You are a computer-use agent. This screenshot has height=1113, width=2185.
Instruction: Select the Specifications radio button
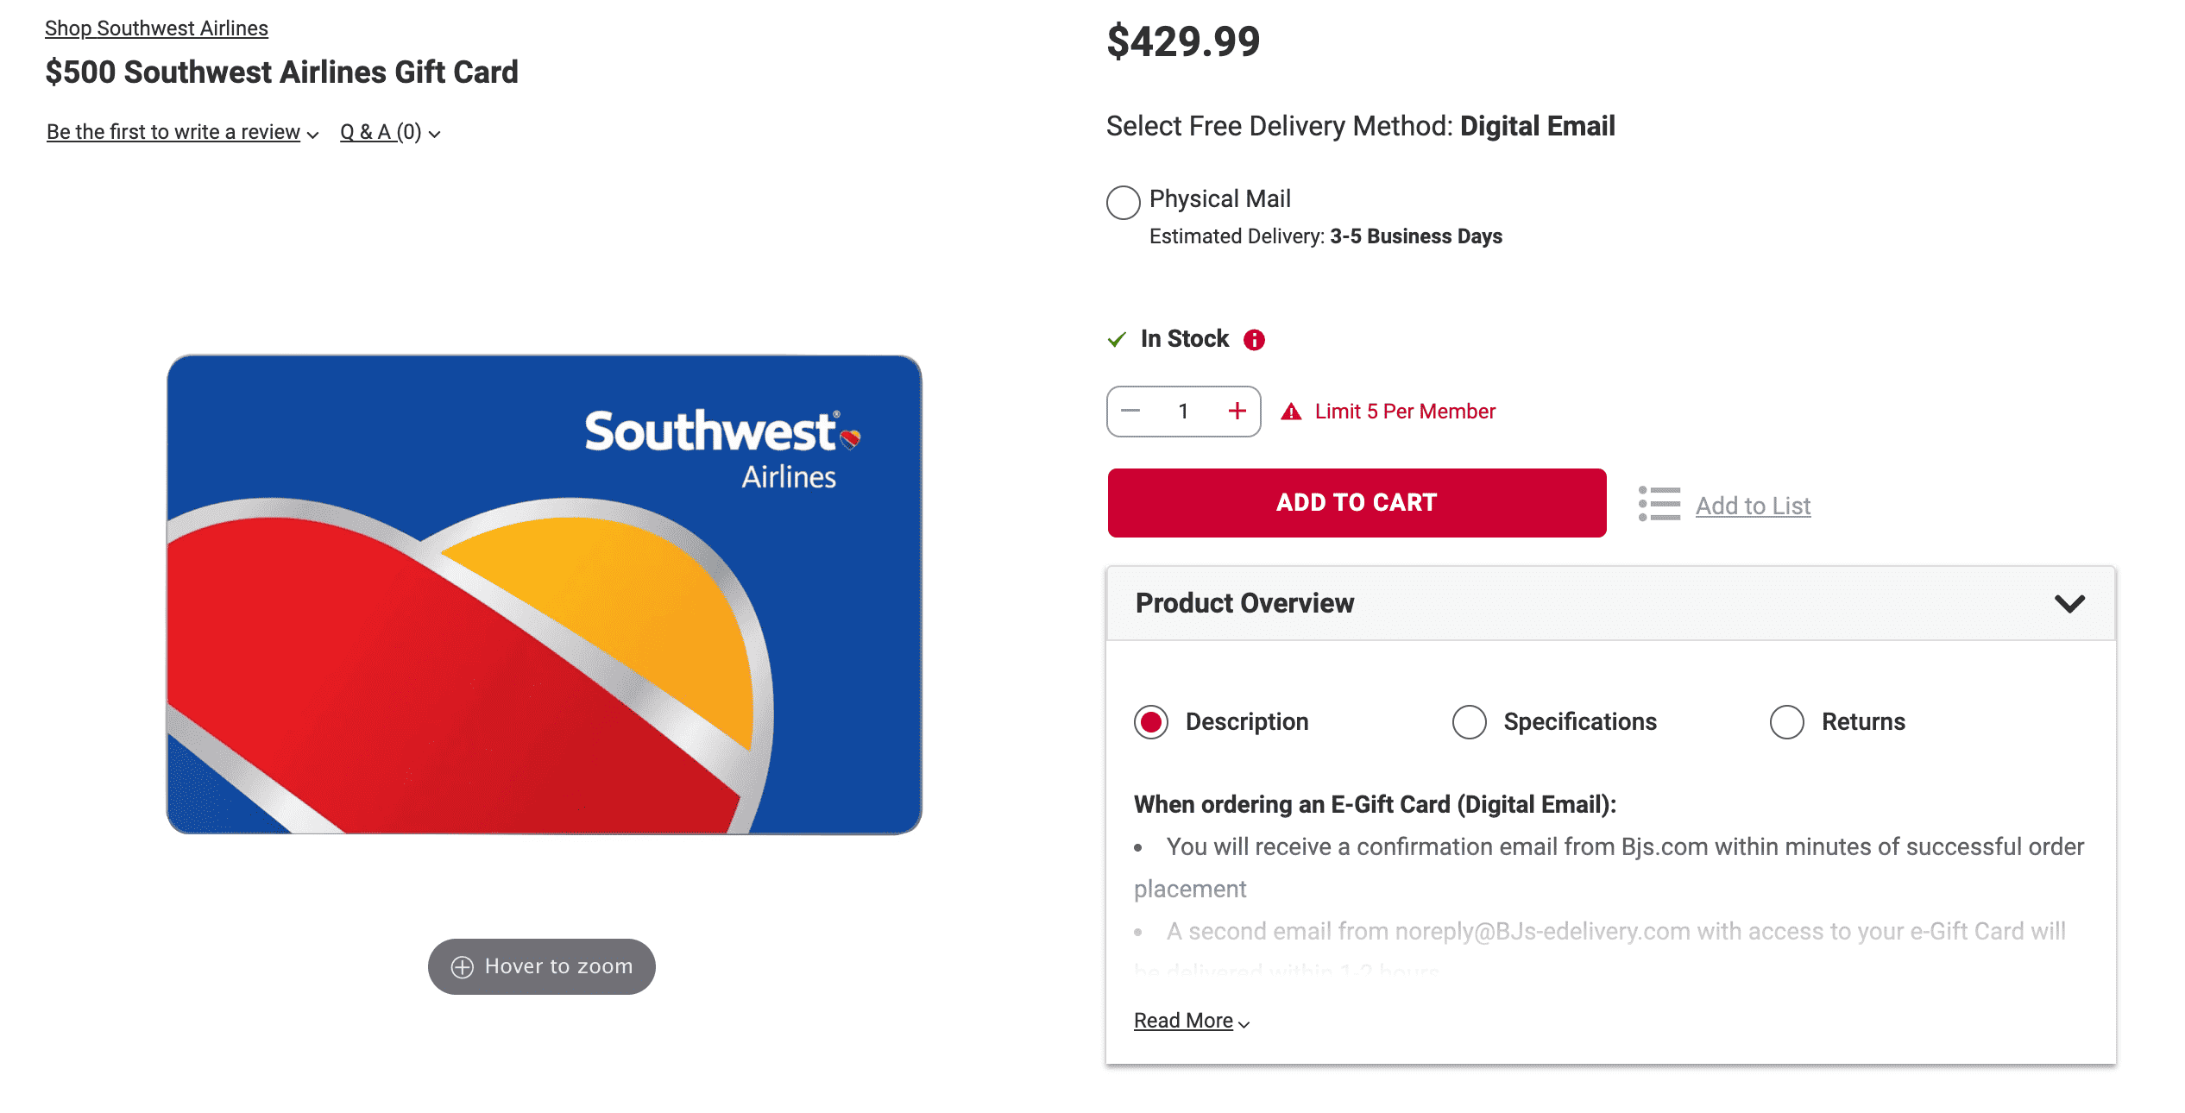point(1469,722)
